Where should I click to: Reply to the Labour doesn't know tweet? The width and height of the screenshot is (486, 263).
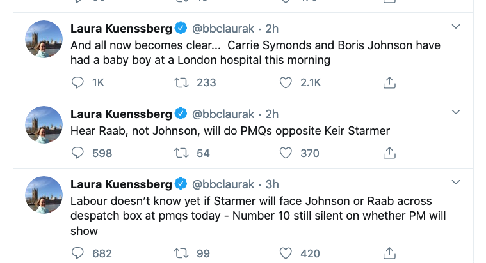(x=77, y=253)
